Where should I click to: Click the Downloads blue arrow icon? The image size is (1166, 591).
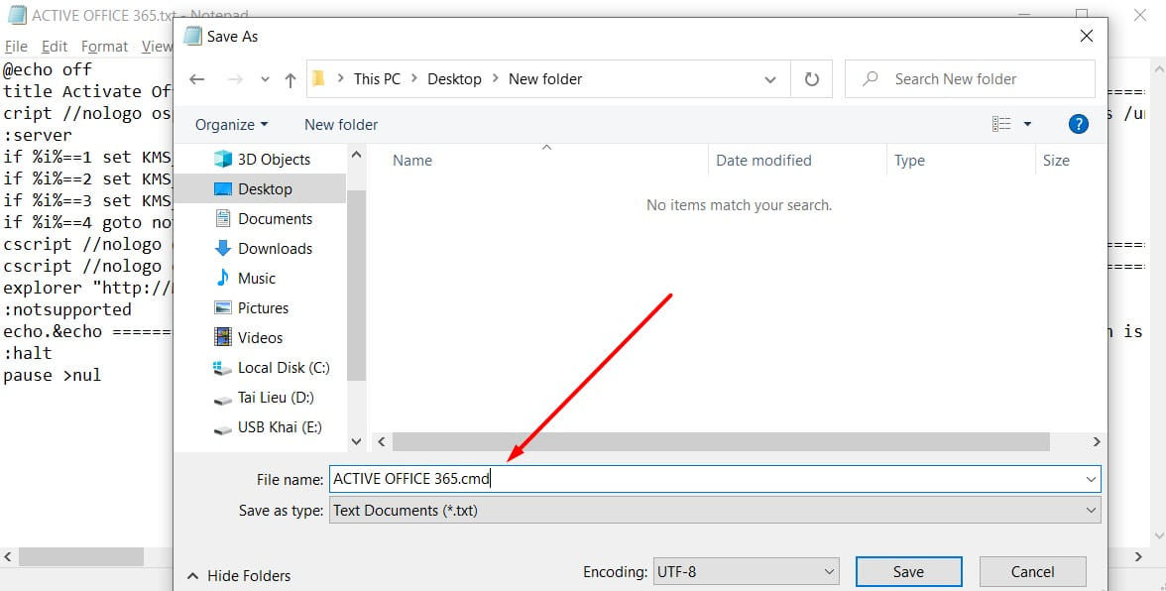click(x=223, y=248)
